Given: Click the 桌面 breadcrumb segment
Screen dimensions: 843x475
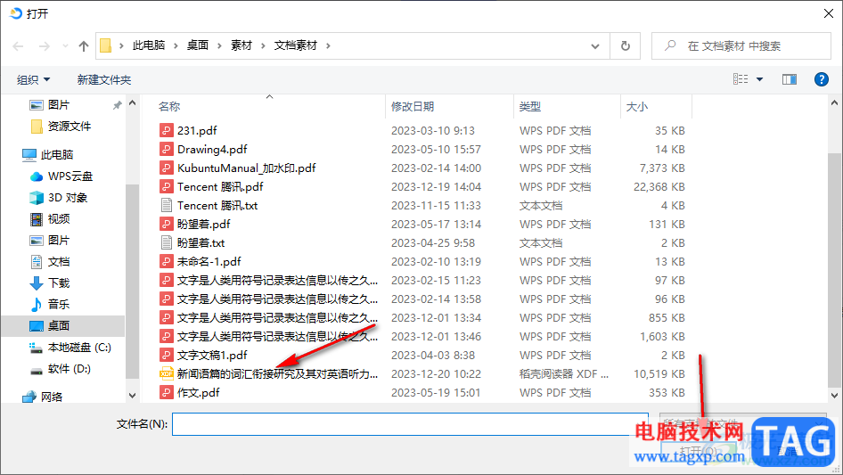Looking at the screenshot, I should 197,45.
